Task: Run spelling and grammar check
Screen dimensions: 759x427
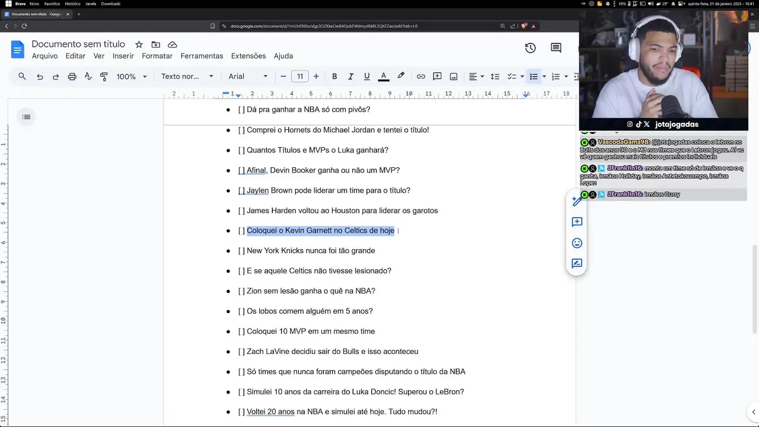Action: click(x=88, y=77)
